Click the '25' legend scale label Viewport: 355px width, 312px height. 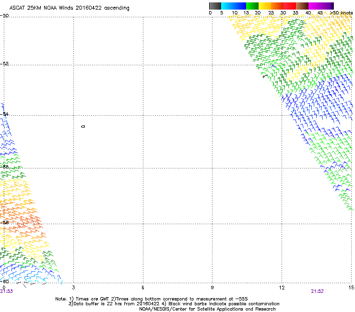tap(271, 13)
